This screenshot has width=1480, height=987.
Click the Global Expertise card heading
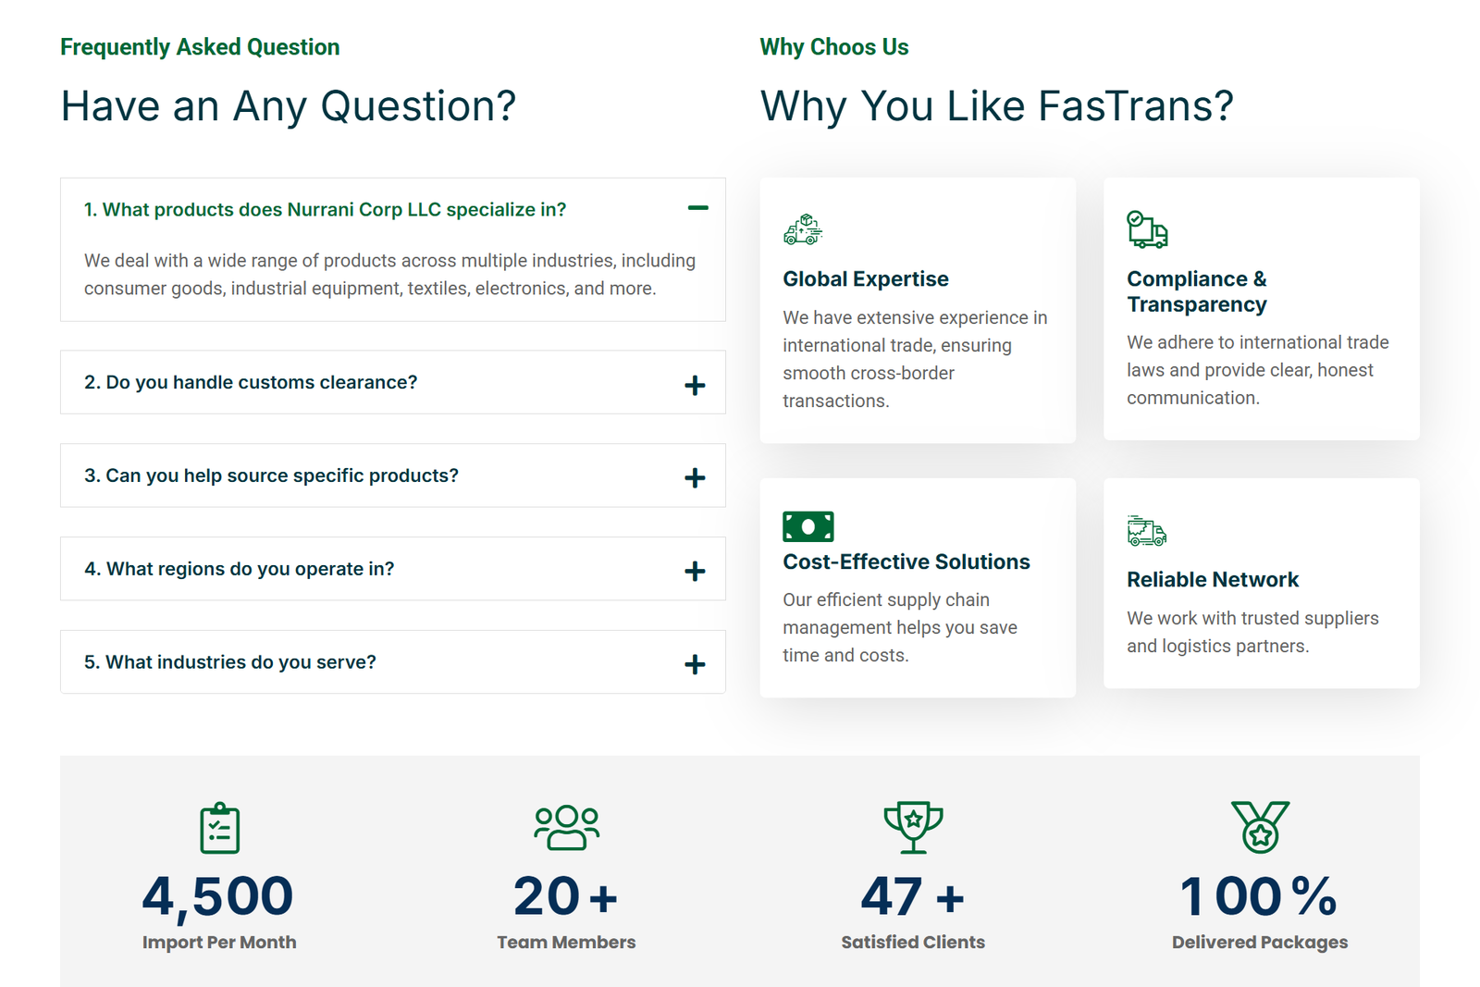point(865,279)
